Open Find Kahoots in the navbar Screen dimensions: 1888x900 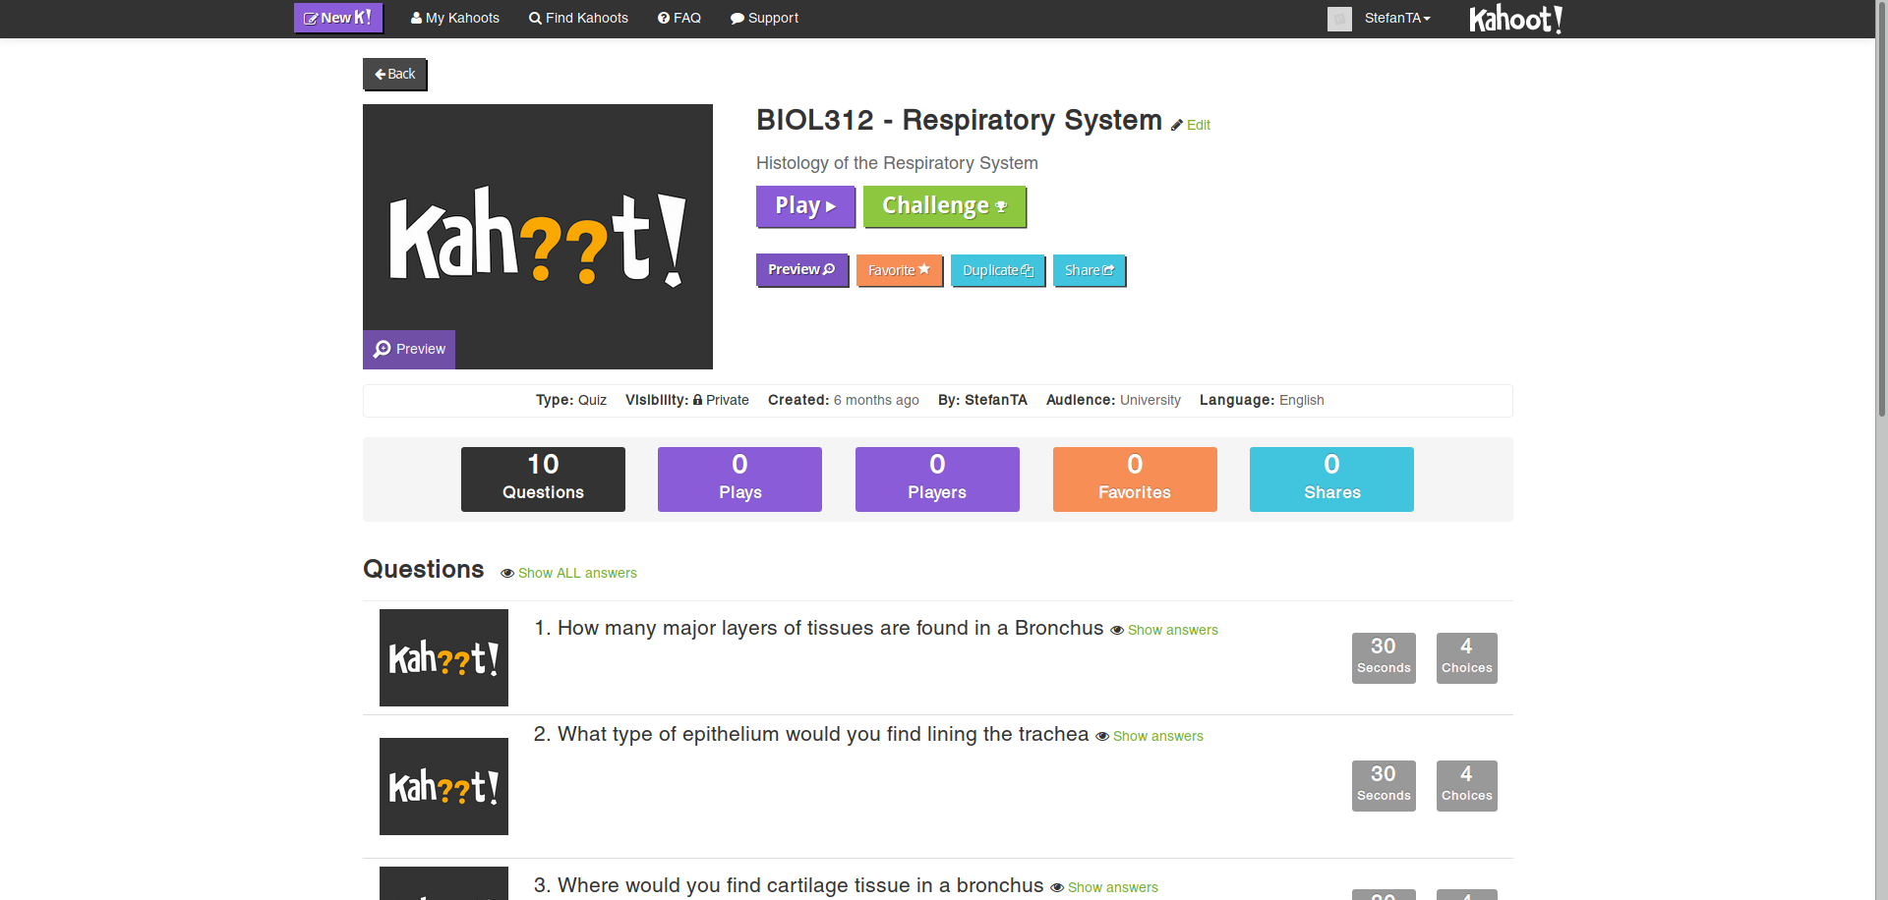point(578,18)
